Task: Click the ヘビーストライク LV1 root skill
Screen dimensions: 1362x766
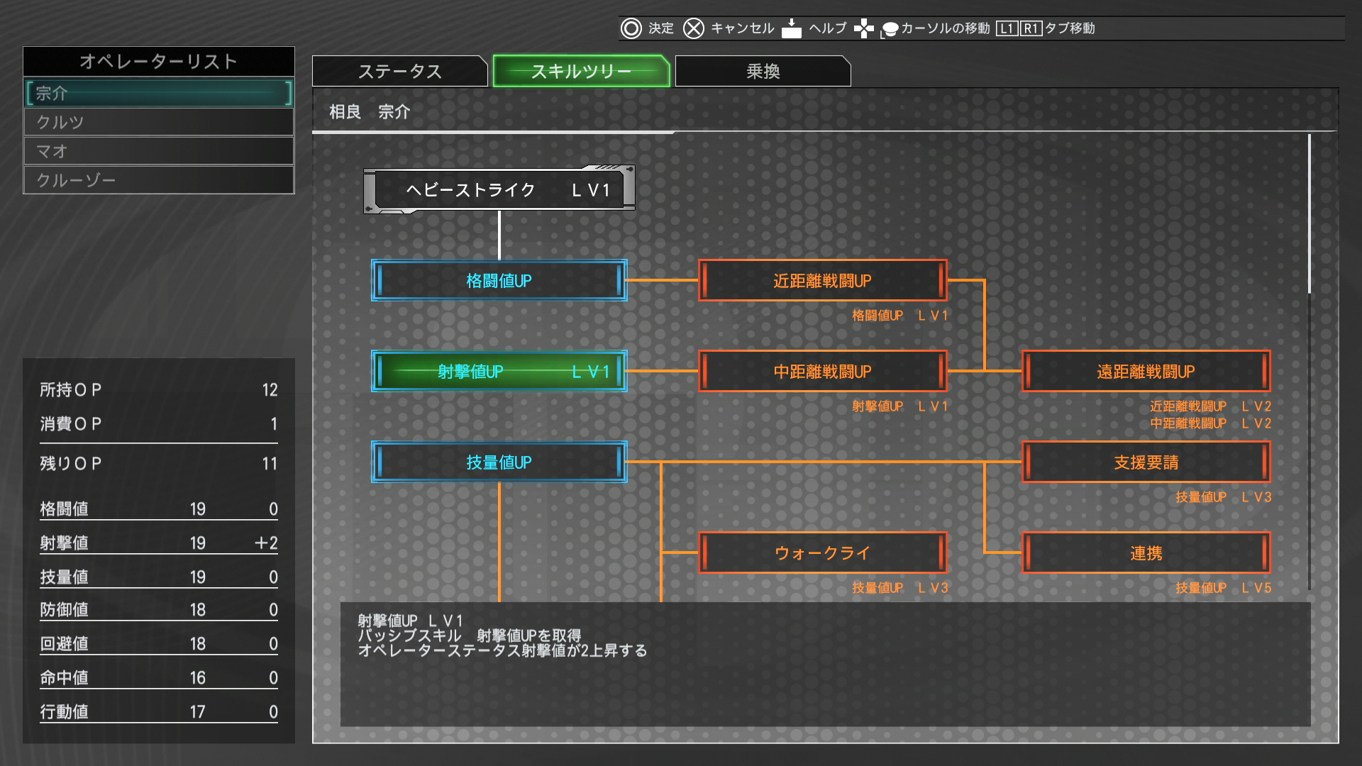Action: click(x=499, y=190)
